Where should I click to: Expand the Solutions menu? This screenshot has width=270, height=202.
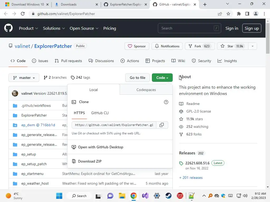54,28
